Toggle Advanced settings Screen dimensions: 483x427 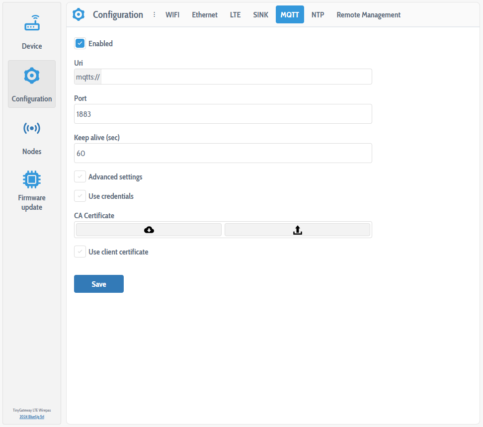(x=80, y=176)
